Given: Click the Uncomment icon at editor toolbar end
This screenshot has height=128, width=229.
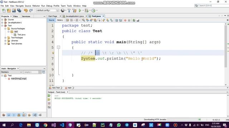Looking at the screenshot, I should coord(138,20).
